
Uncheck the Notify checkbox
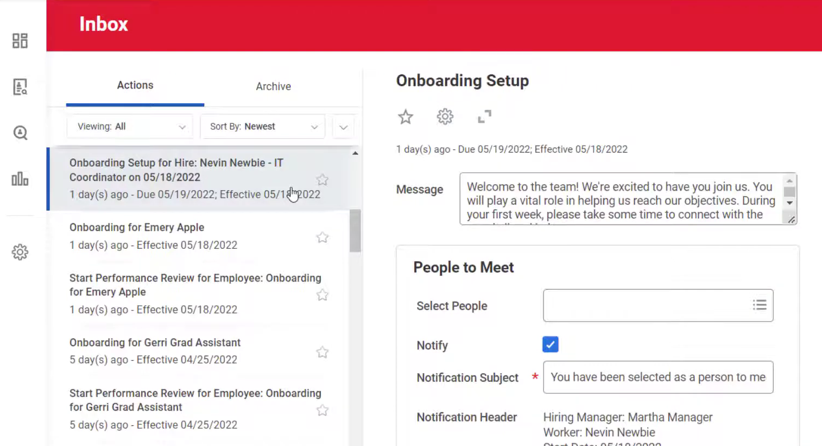(x=550, y=344)
